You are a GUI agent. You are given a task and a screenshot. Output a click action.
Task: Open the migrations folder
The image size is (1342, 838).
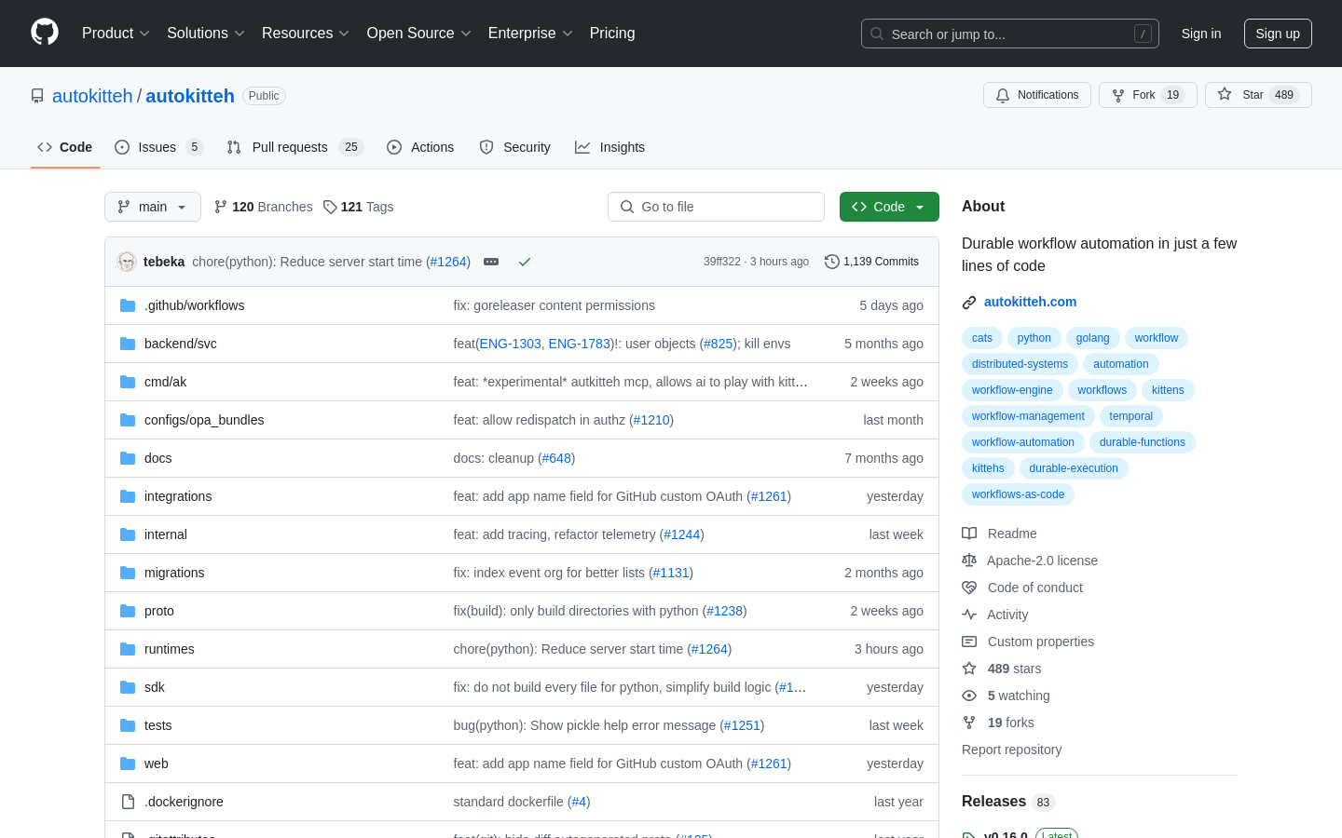tap(174, 573)
